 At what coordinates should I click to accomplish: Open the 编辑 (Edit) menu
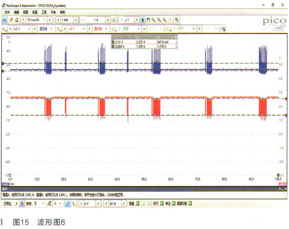(x=16, y=12)
